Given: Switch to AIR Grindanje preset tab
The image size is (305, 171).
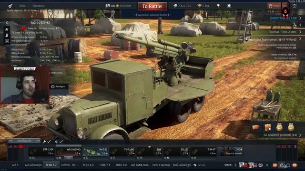Looking at the screenshot, I should click(33, 165).
